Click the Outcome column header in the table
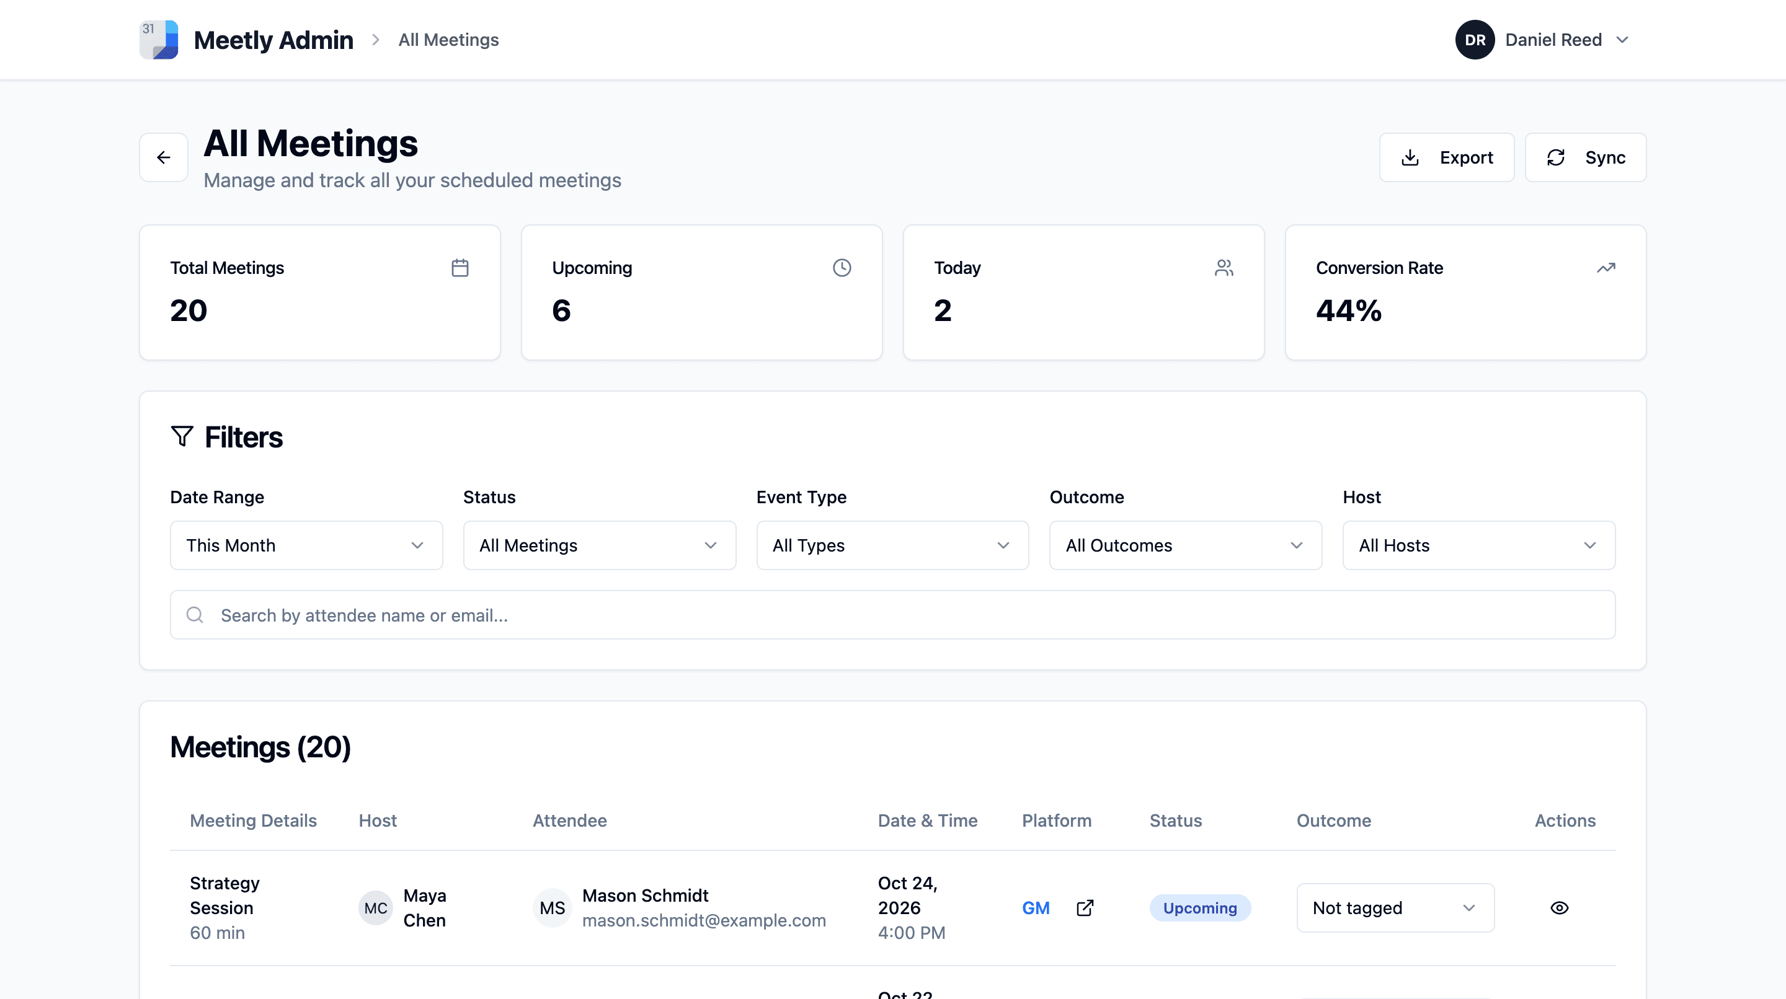1786x999 pixels. click(x=1334, y=821)
